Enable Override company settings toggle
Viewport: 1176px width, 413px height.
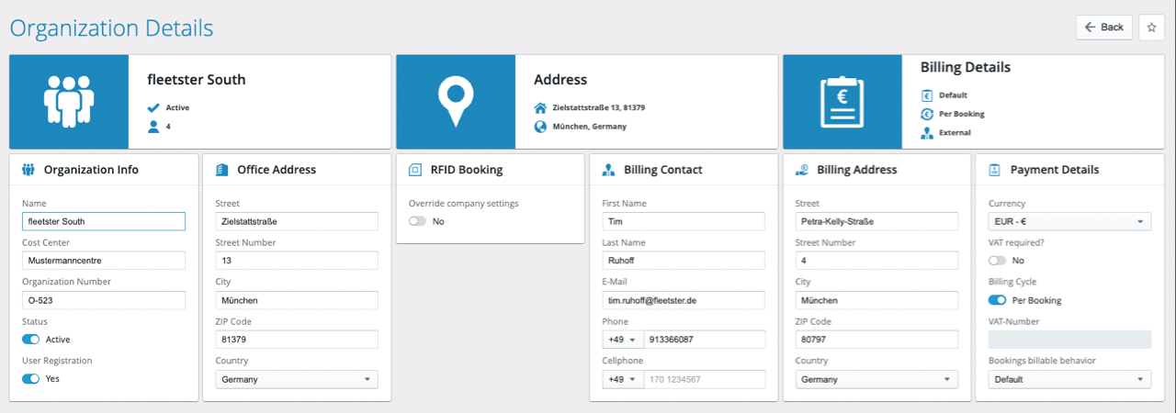click(x=418, y=221)
